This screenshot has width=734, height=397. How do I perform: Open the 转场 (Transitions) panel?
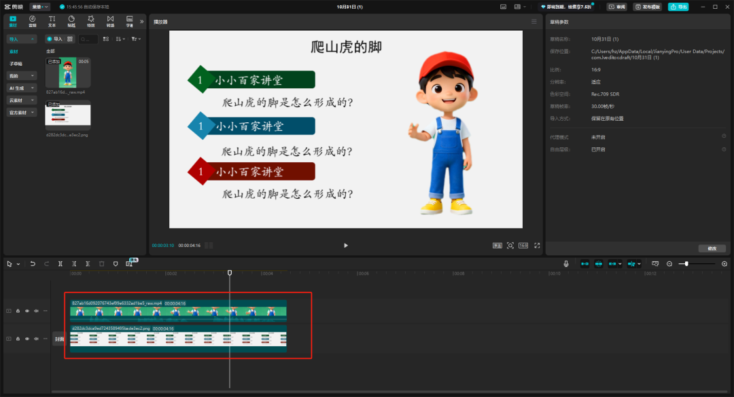[111, 22]
